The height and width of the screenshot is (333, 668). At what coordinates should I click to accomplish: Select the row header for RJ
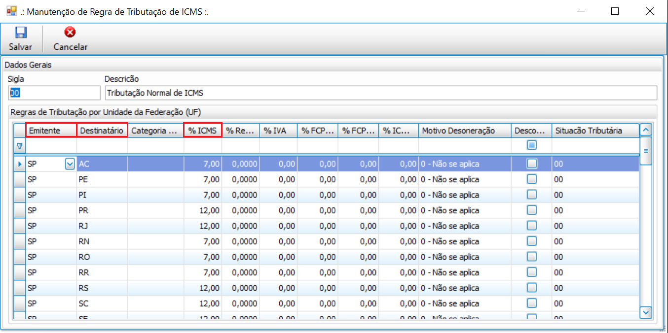[x=20, y=226]
